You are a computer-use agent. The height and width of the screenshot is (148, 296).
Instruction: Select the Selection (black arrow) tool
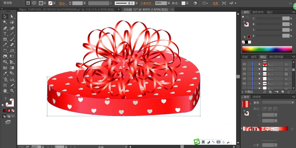click(5, 16)
